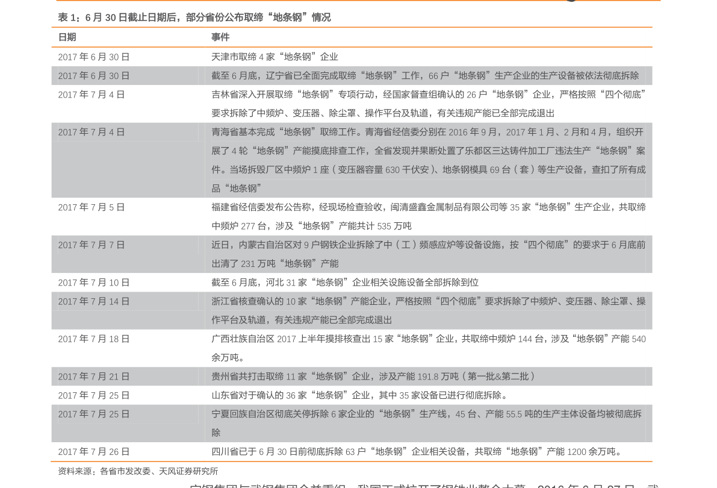Screen dimensions: 717x488
Task: Select the 2017年6月30日 date in the 天津市 row
Action: click(94, 57)
